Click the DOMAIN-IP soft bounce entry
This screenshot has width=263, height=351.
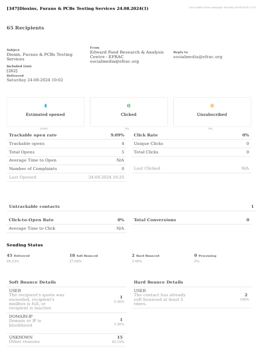(x=66, y=321)
